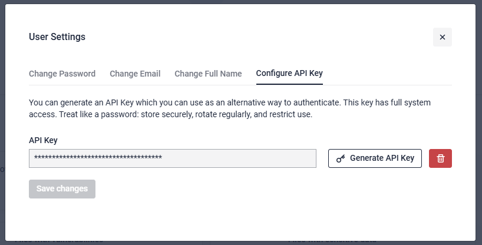This screenshot has width=482, height=245.
Task: Click the asterisks in the API Key box
Action: [98, 158]
